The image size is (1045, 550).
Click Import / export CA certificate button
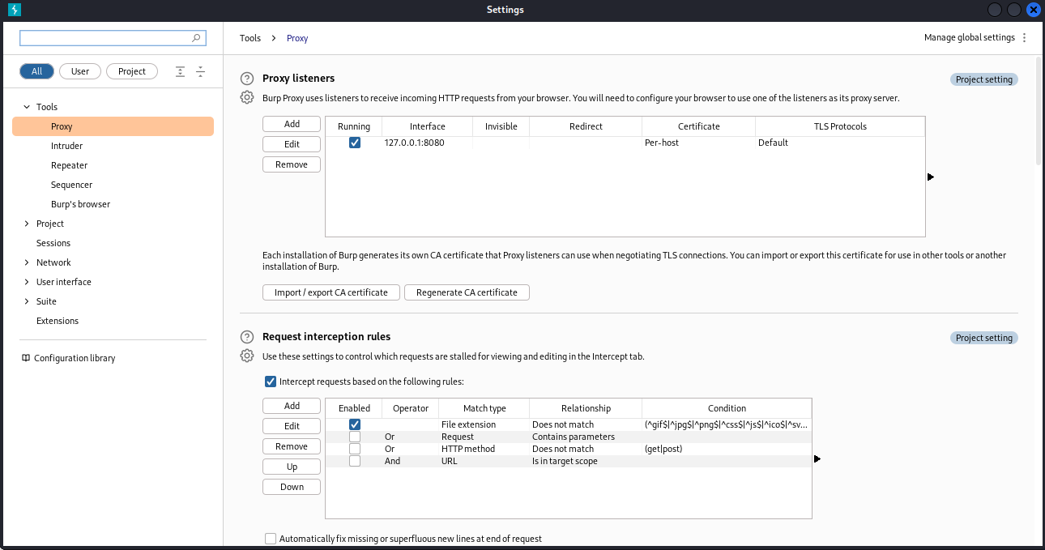point(331,292)
